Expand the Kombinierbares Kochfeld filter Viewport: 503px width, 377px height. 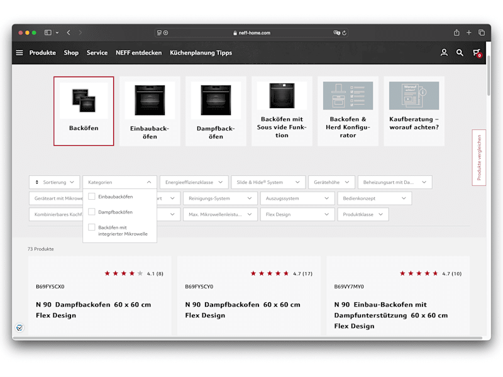(56, 214)
